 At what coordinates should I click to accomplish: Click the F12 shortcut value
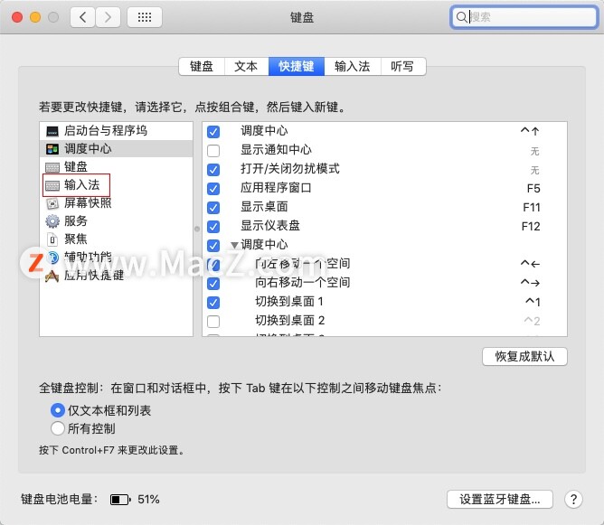[531, 226]
